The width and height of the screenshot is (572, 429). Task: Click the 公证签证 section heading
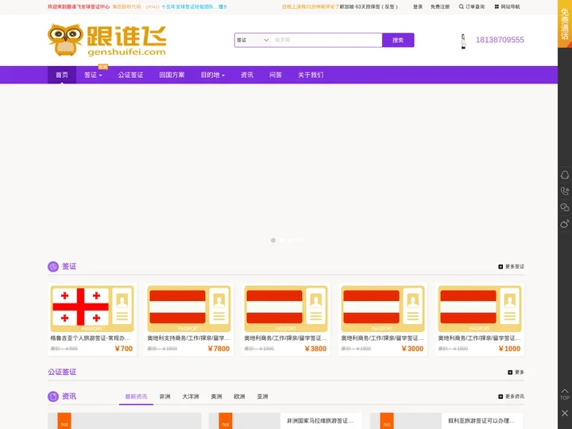(62, 372)
